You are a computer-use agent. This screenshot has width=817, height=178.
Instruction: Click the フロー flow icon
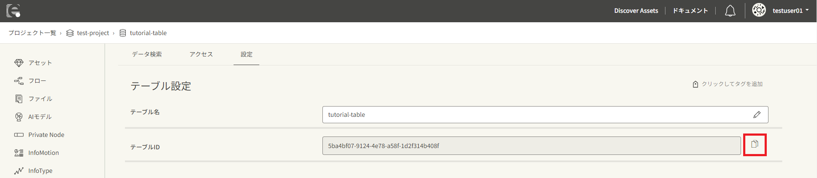[x=19, y=81]
